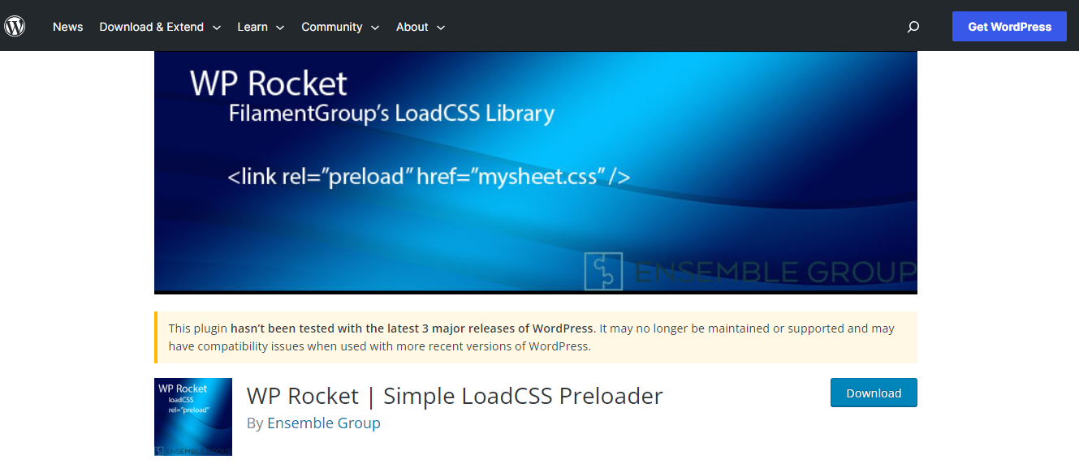Open the Learn menu
Image resolution: width=1079 pixels, height=468 pixels.
252,27
